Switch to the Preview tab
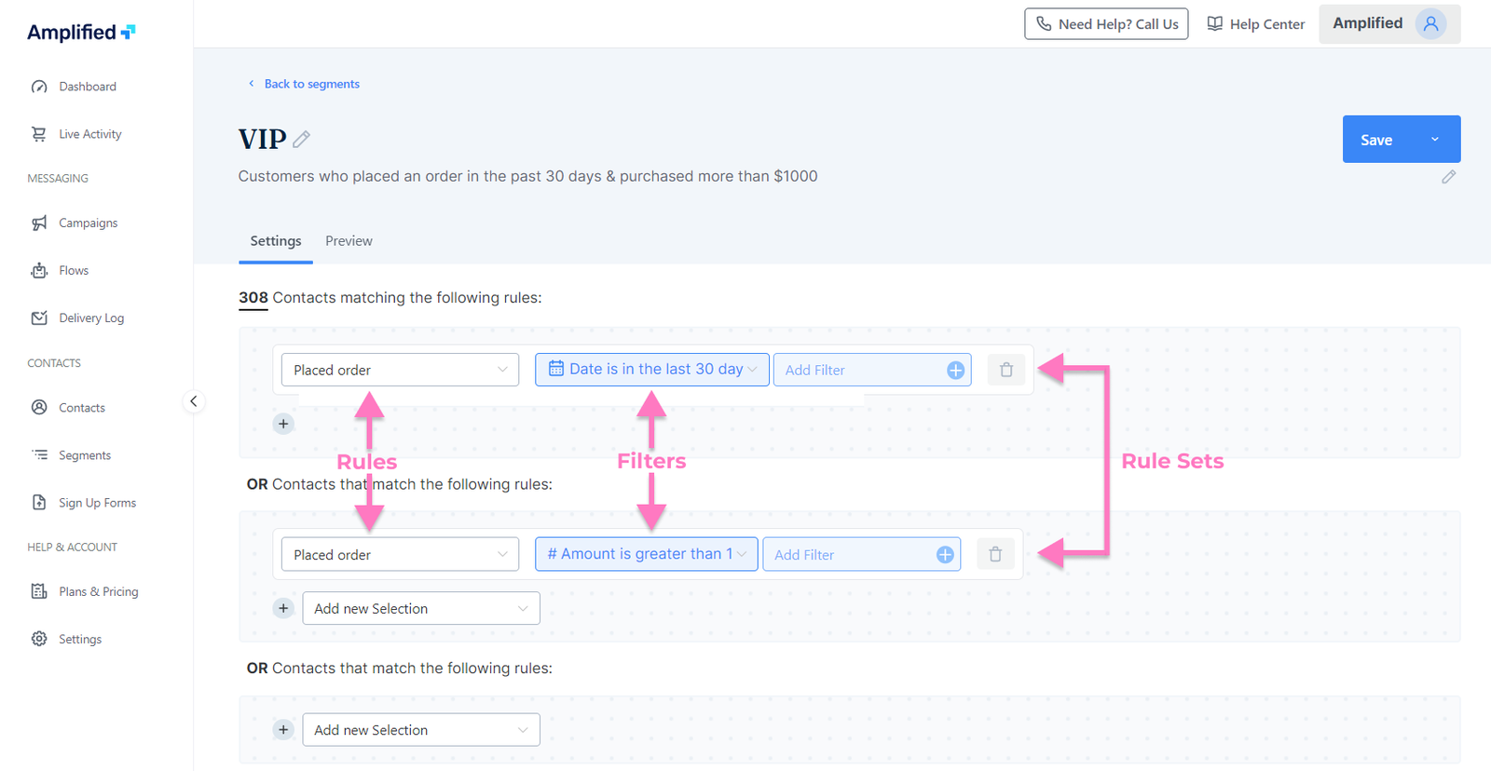 pos(349,241)
